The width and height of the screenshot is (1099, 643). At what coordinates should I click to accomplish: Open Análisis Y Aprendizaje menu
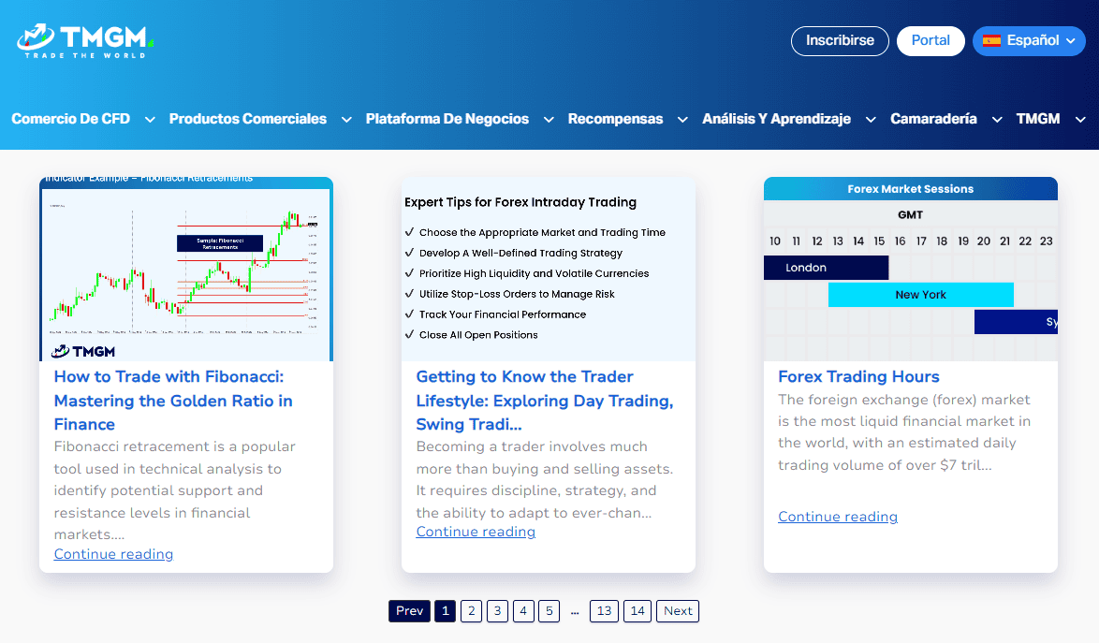[776, 119]
